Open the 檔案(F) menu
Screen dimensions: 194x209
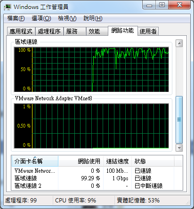16,18
